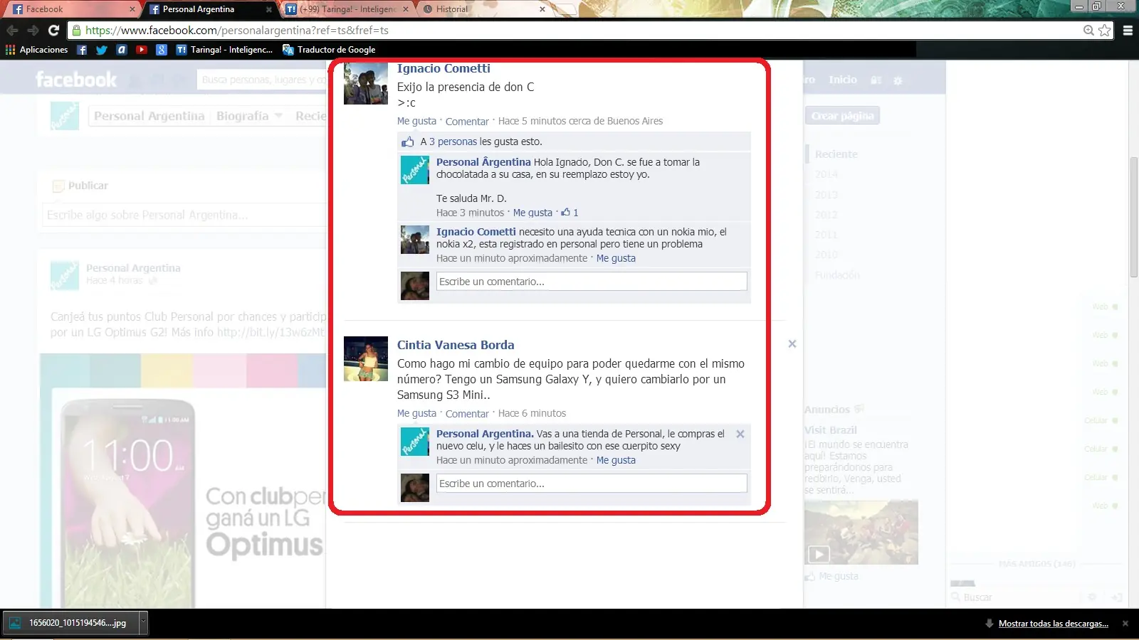Like the Mr. D. comment by Personal Argentina

532,213
